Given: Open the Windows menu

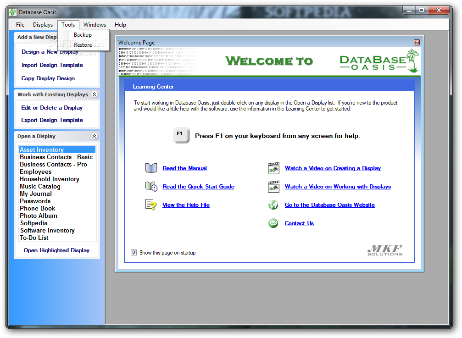Looking at the screenshot, I should 95,25.
